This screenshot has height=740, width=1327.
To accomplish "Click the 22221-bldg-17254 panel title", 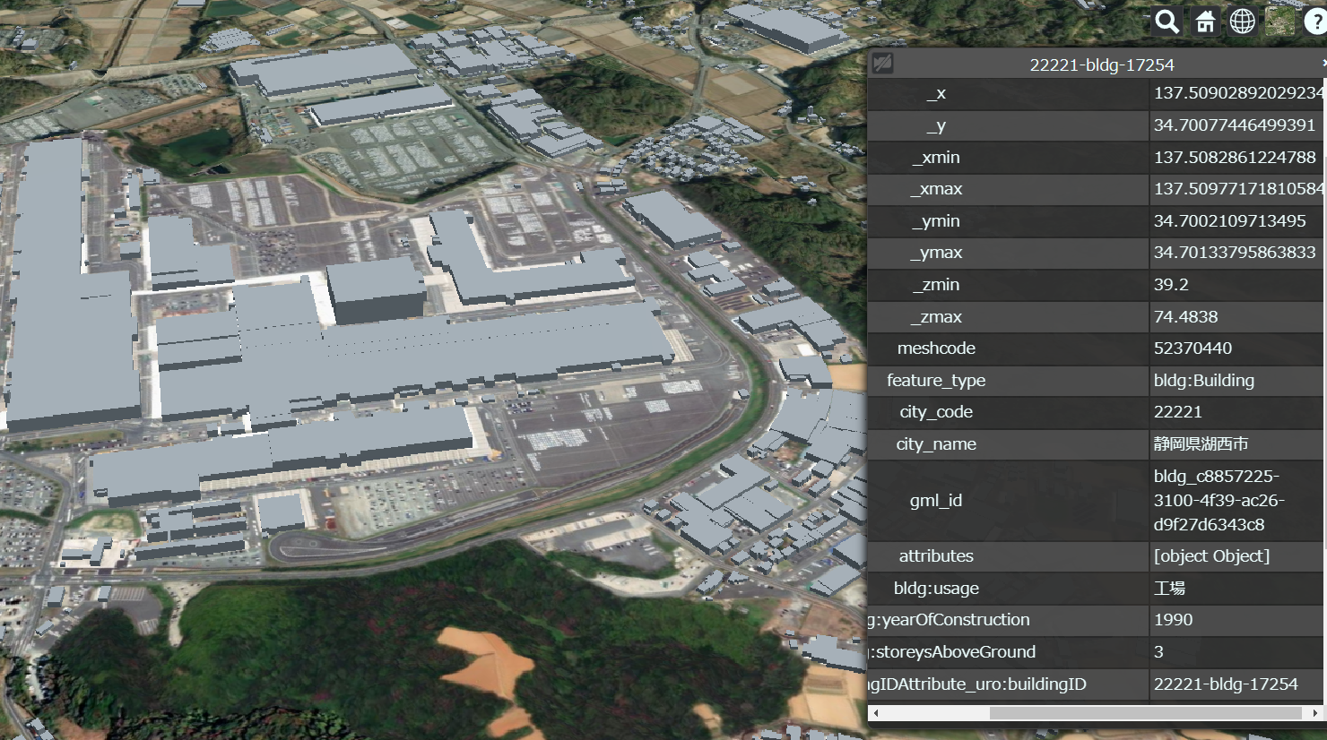I will coord(1101,65).
